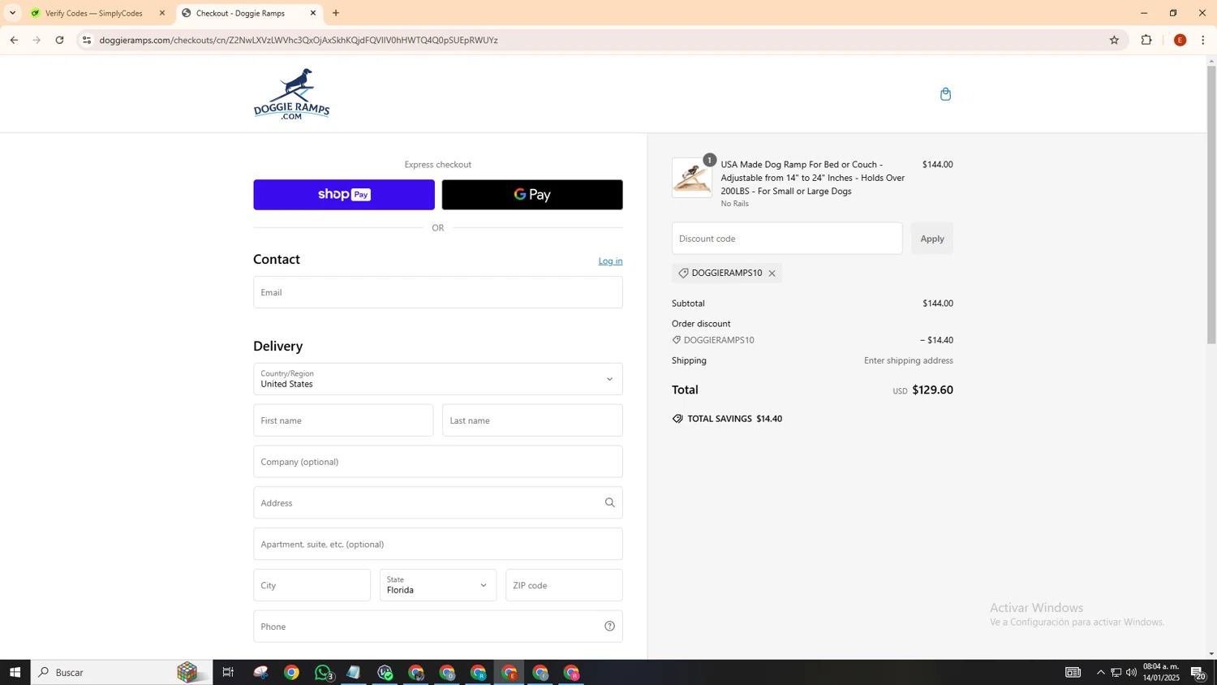View site information icon in address bar
Image resolution: width=1217 pixels, height=685 pixels.
point(87,40)
